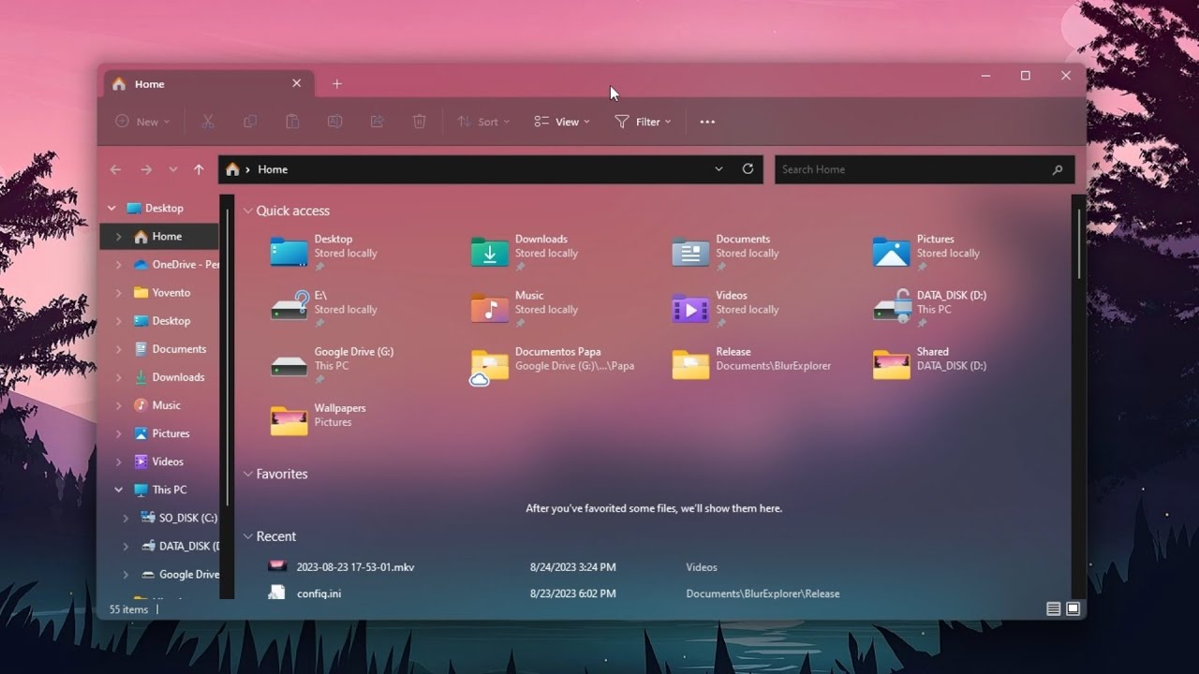Collapse Desktop tree node in sidebar
The height and width of the screenshot is (674, 1199).
click(x=111, y=209)
